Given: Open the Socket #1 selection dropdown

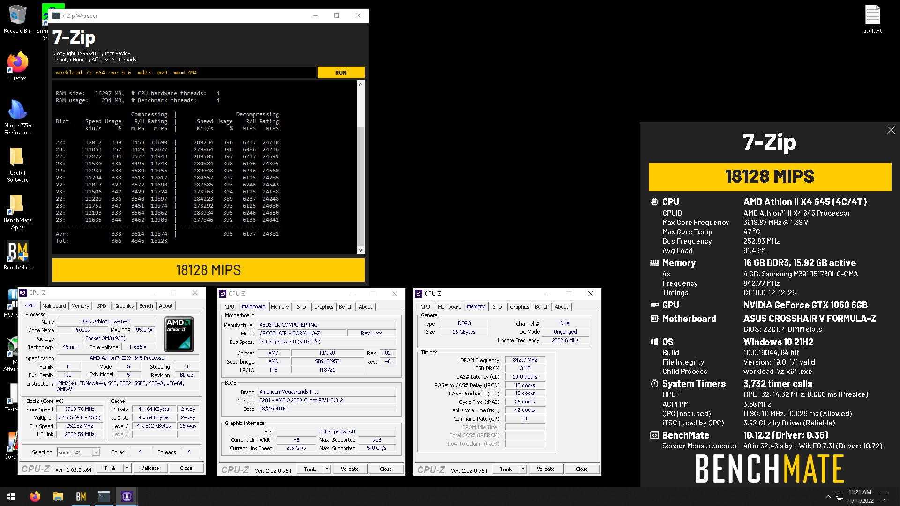Looking at the screenshot, I should click(x=78, y=452).
